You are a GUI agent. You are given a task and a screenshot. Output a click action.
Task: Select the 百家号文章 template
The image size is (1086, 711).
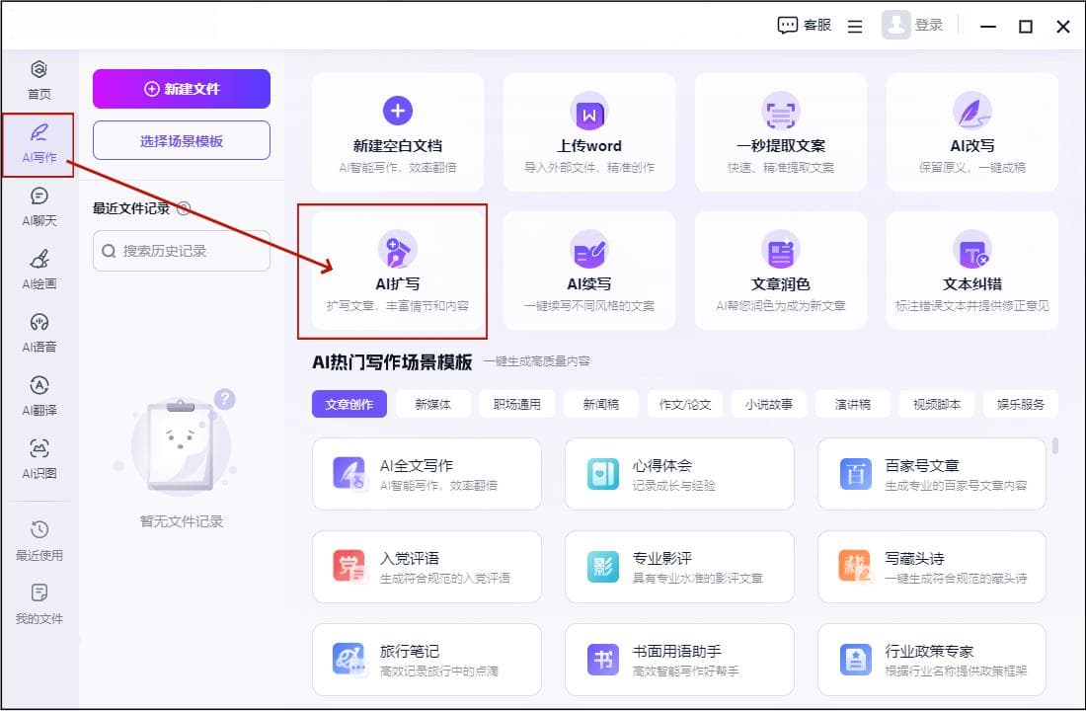pyautogui.click(x=932, y=474)
